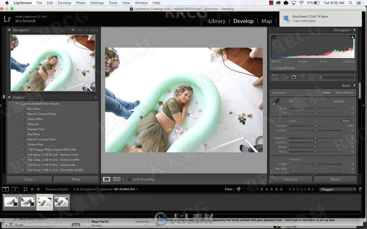Adjust the Exposure slider handle
367x229 pixels.
[315, 126]
